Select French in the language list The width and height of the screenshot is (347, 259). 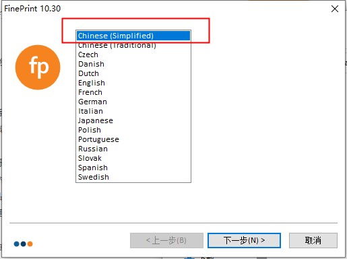pyautogui.click(x=133, y=92)
